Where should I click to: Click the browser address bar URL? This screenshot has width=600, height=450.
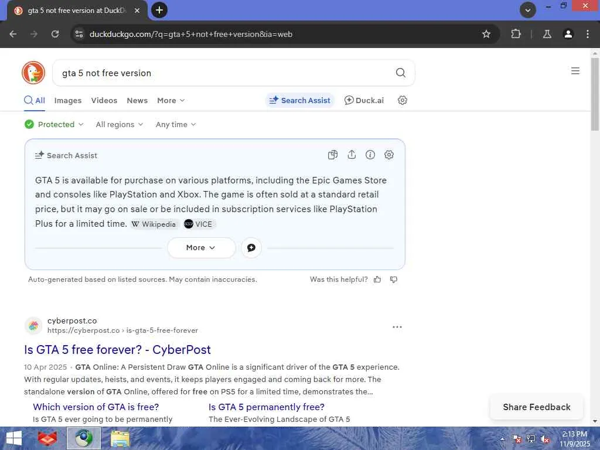(191, 34)
